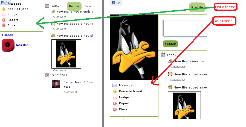Click the red exclamation Report icon in right panel
Screen dimensions: 246x127
pos(115,103)
